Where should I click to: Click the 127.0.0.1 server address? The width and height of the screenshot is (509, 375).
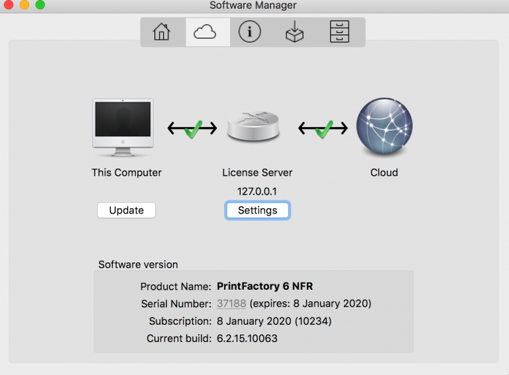(257, 191)
